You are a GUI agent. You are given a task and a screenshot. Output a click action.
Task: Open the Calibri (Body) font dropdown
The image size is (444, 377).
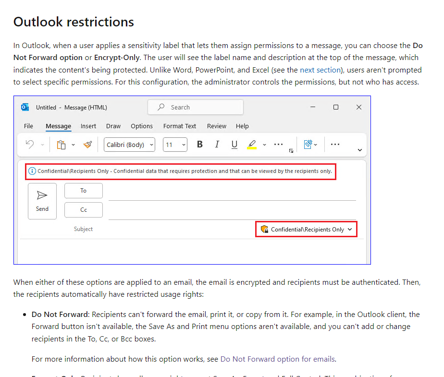pyautogui.click(x=129, y=145)
